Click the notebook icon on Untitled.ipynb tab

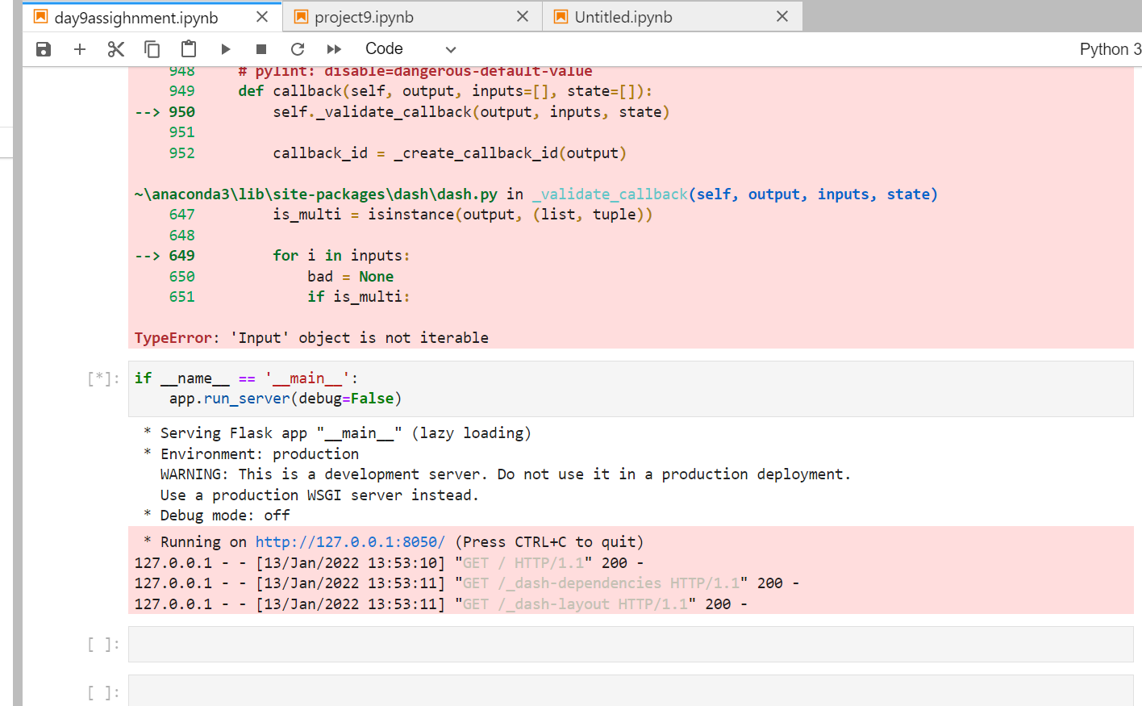click(561, 17)
